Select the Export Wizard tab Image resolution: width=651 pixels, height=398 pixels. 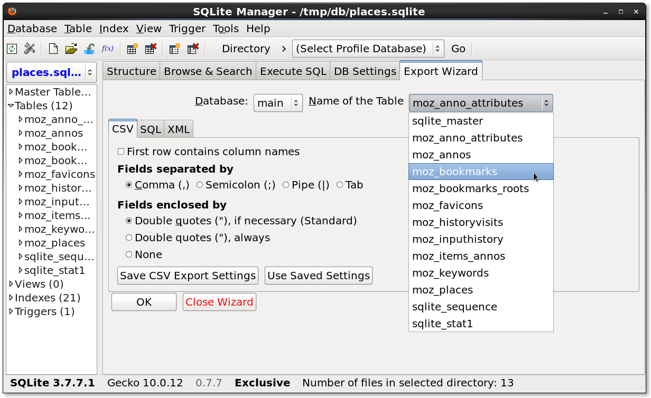[x=441, y=71]
